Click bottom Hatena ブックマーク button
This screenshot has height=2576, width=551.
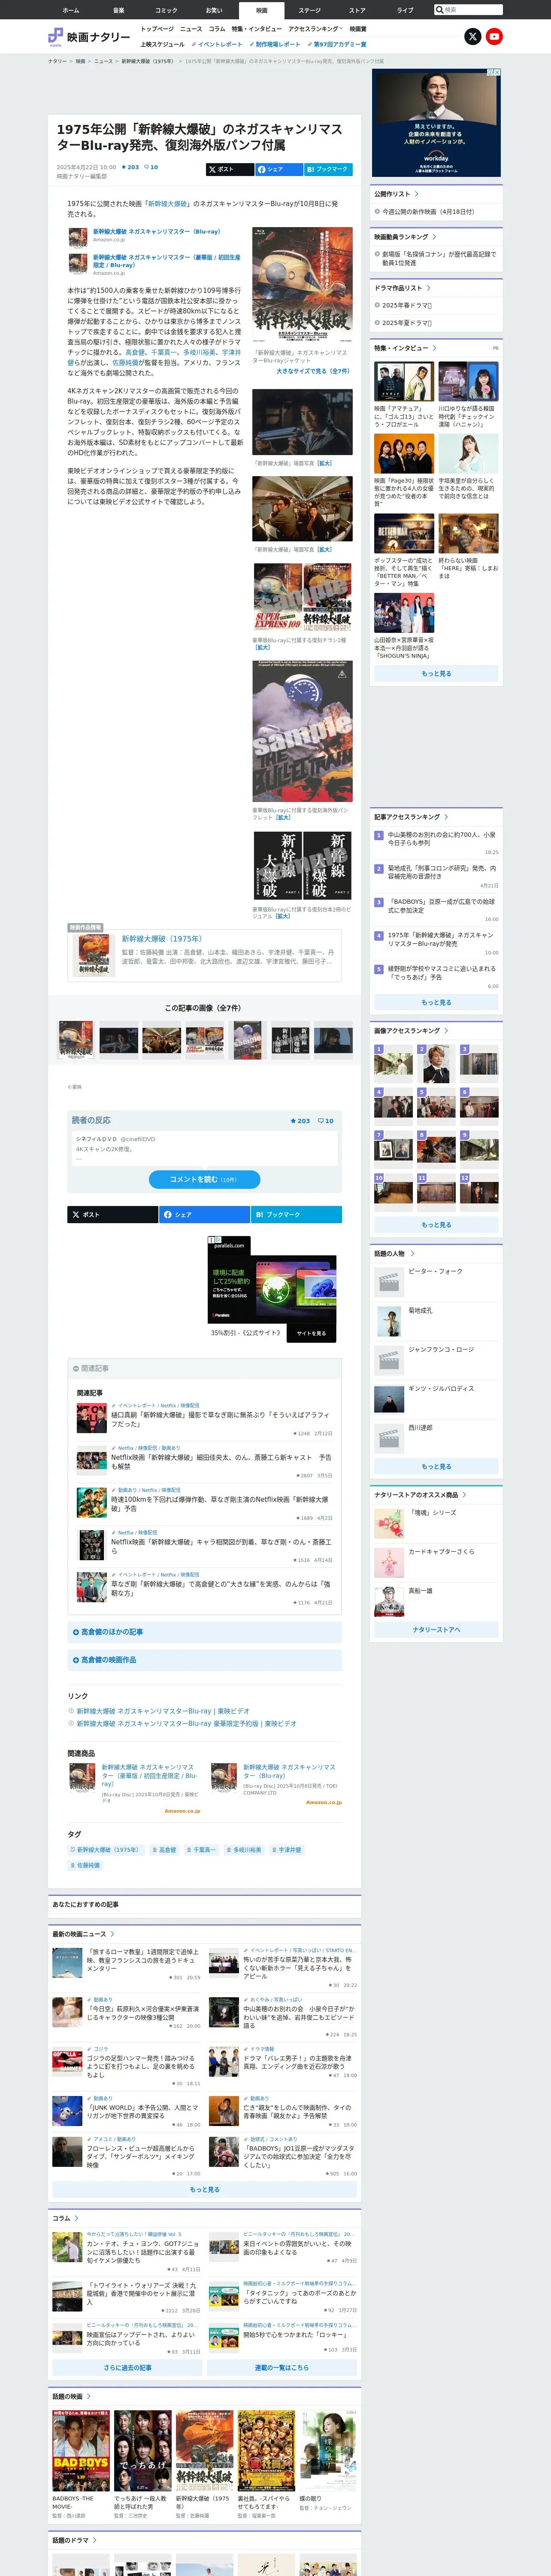[x=296, y=1214]
